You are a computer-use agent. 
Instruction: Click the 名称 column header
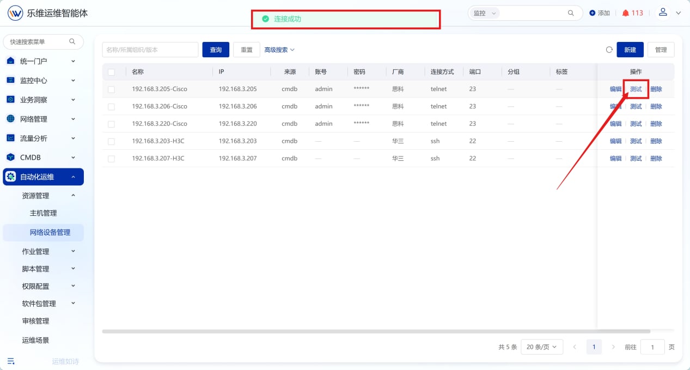pos(138,71)
